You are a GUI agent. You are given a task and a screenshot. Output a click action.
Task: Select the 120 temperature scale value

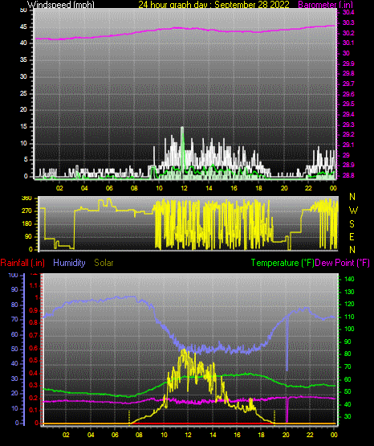pos(349,304)
